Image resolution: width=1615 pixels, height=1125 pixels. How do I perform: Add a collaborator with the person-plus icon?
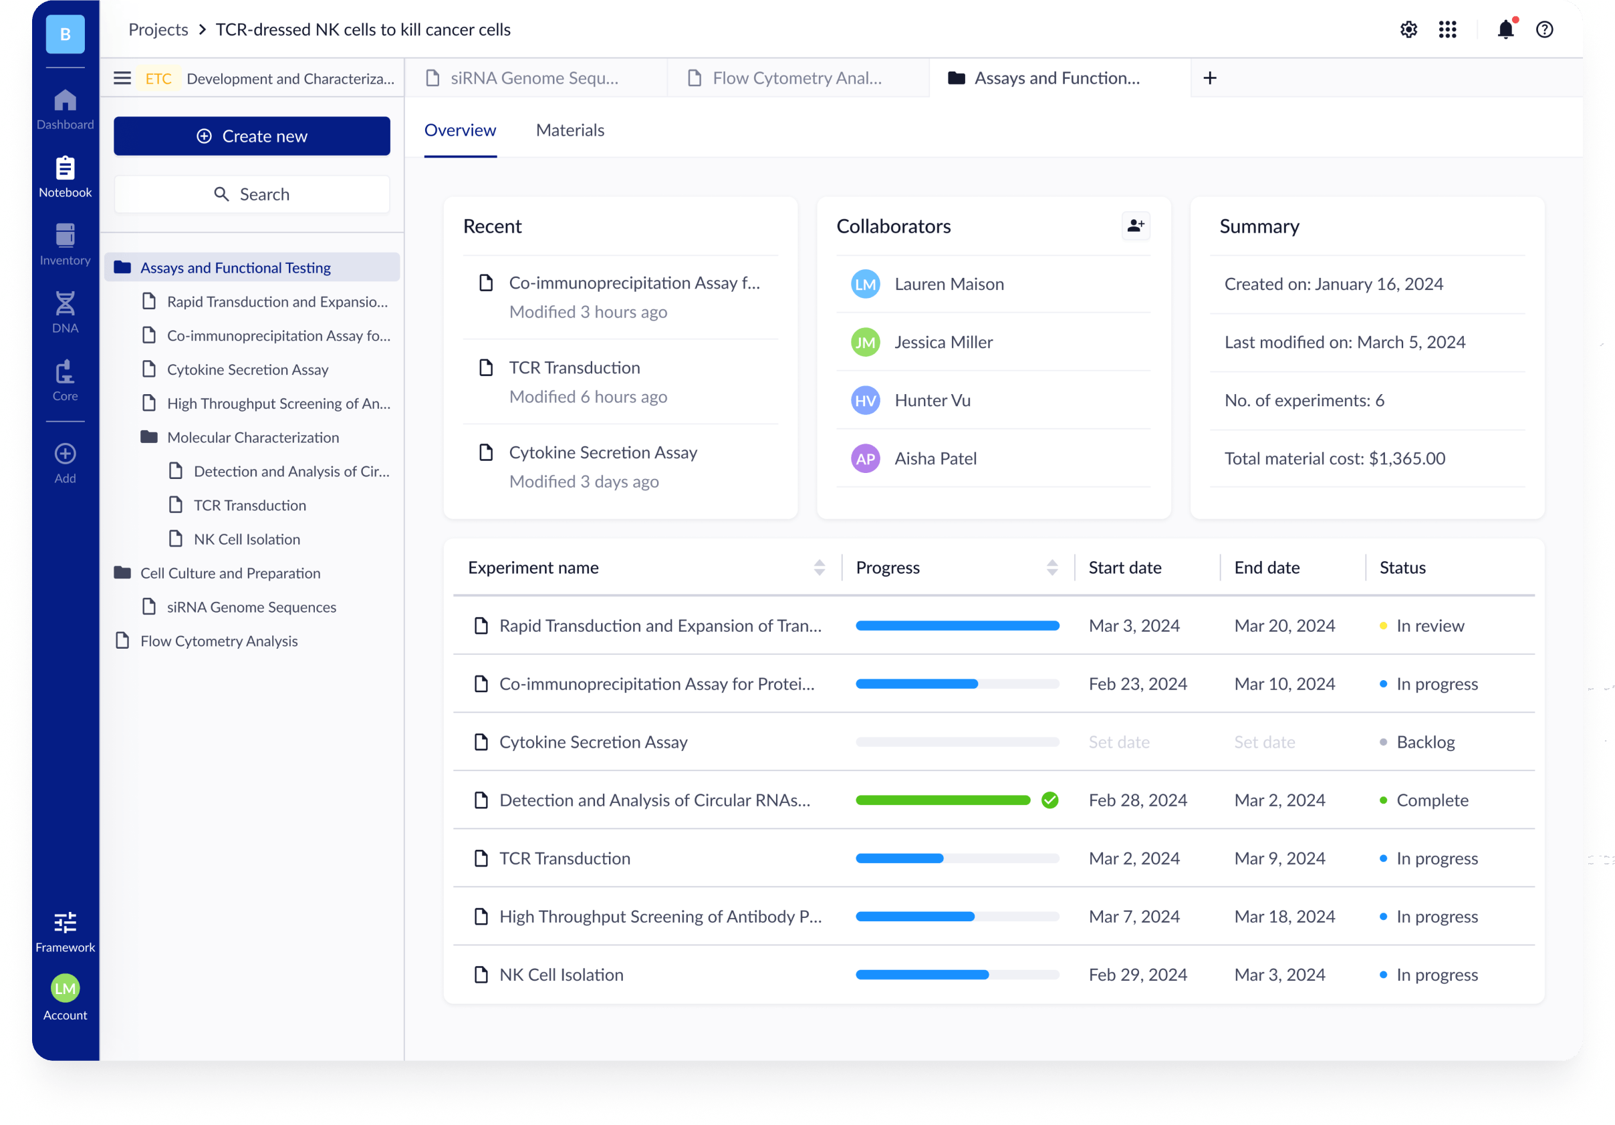[1135, 226]
